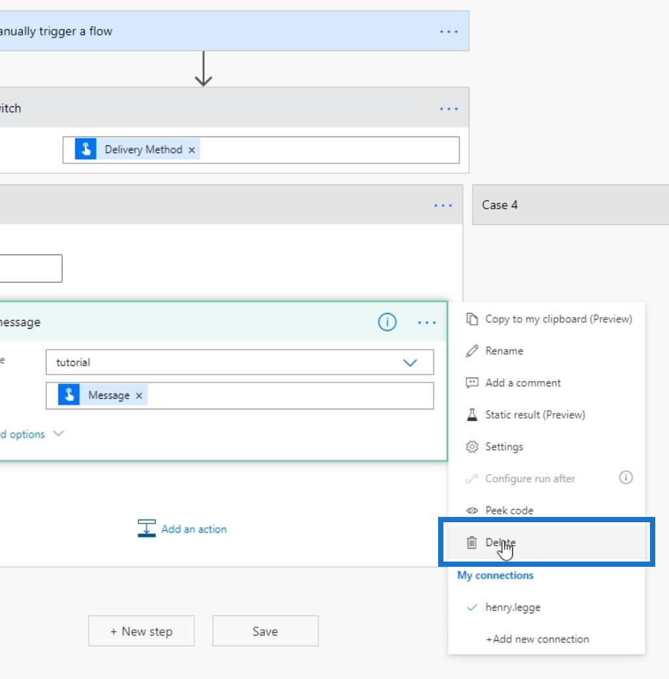The height and width of the screenshot is (679, 669).
Task: Choose Rename from the context menu
Action: click(x=547, y=351)
